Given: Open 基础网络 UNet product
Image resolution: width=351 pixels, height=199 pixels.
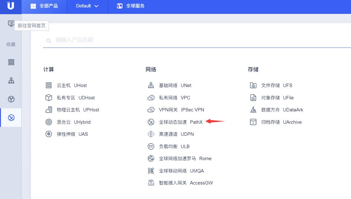Looking at the screenshot, I should [175, 85].
